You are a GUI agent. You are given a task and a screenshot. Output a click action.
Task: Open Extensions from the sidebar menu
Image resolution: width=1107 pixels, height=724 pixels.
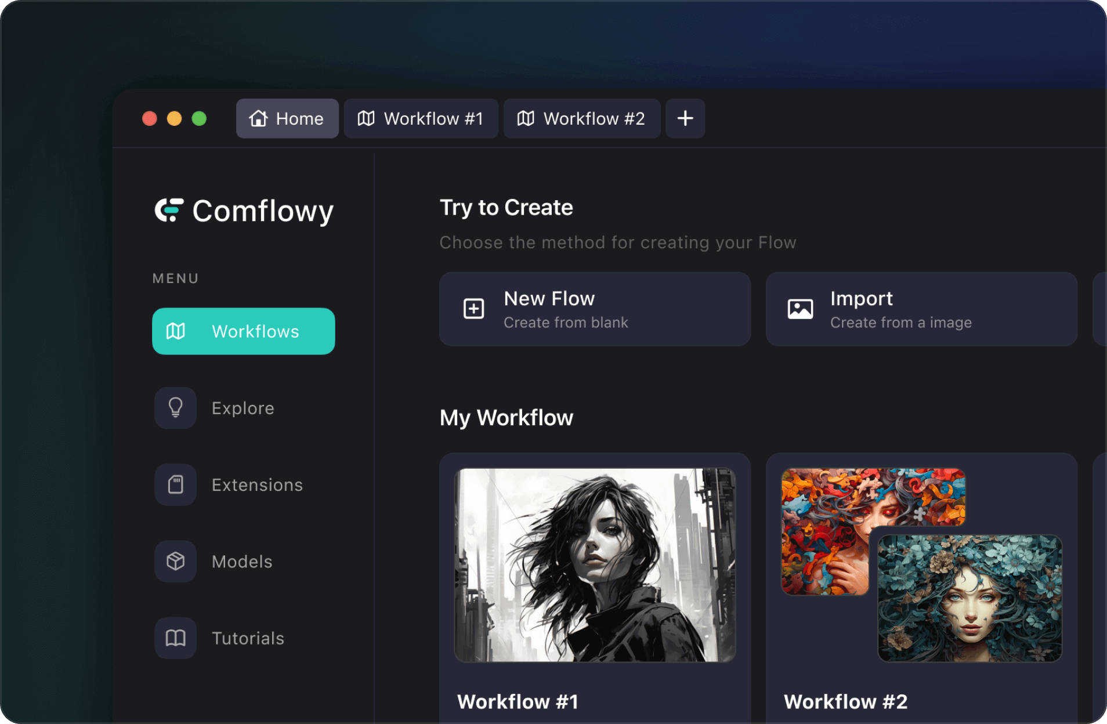tap(229, 484)
